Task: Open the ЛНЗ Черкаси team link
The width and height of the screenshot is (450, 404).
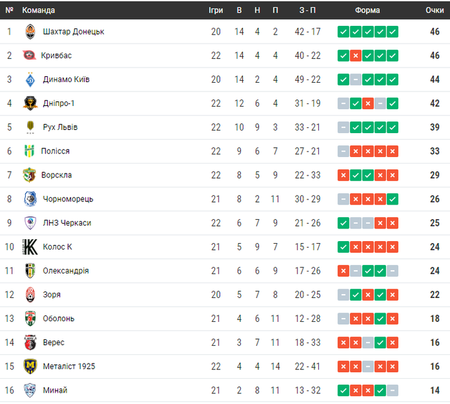Action: pos(67,223)
